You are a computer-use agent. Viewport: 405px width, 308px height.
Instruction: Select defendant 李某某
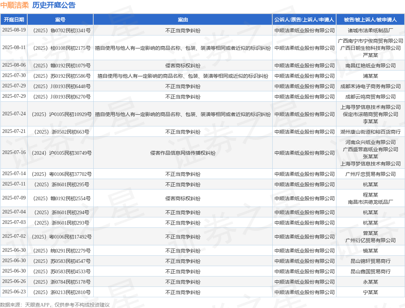tap(371, 121)
